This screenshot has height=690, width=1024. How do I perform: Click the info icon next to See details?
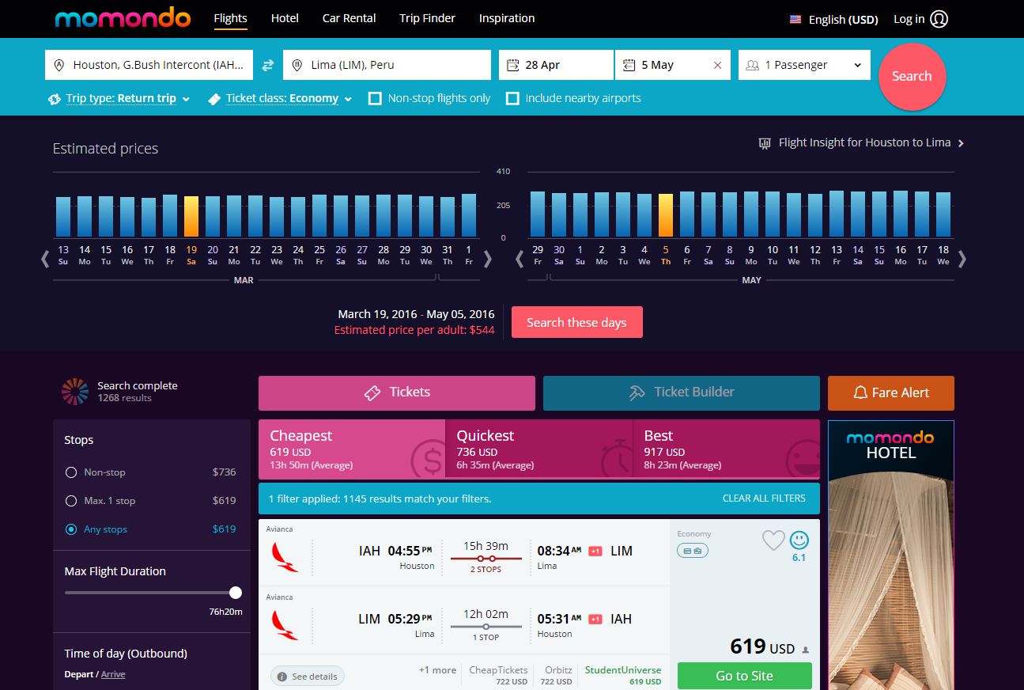pyautogui.click(x=284, y=676)
